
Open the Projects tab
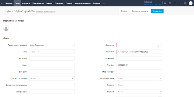pos(96,3)
